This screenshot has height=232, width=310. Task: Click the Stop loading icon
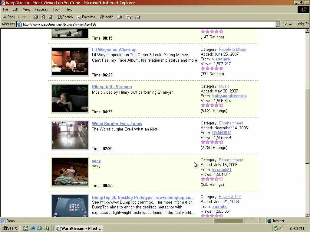(x=35, y=17)
